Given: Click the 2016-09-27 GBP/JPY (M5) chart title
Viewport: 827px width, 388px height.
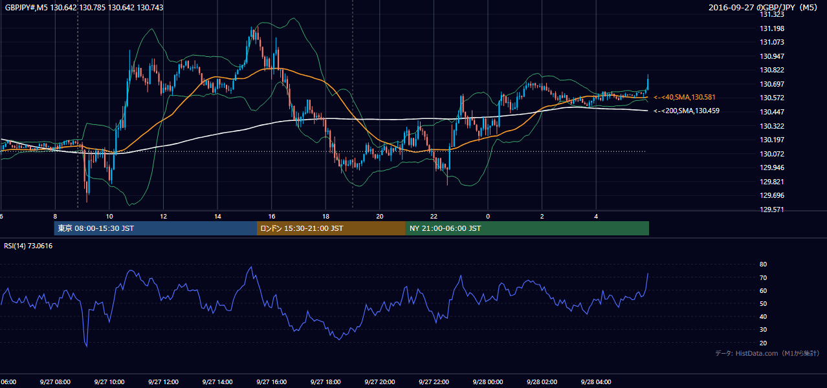Looking at the screenshot, I should 764,7.
